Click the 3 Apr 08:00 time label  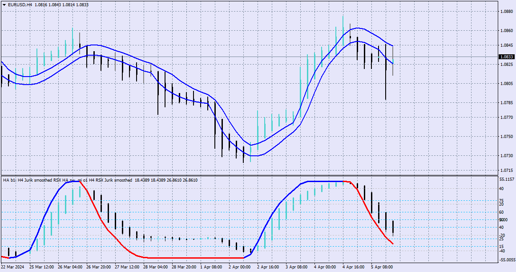[297, 267]
